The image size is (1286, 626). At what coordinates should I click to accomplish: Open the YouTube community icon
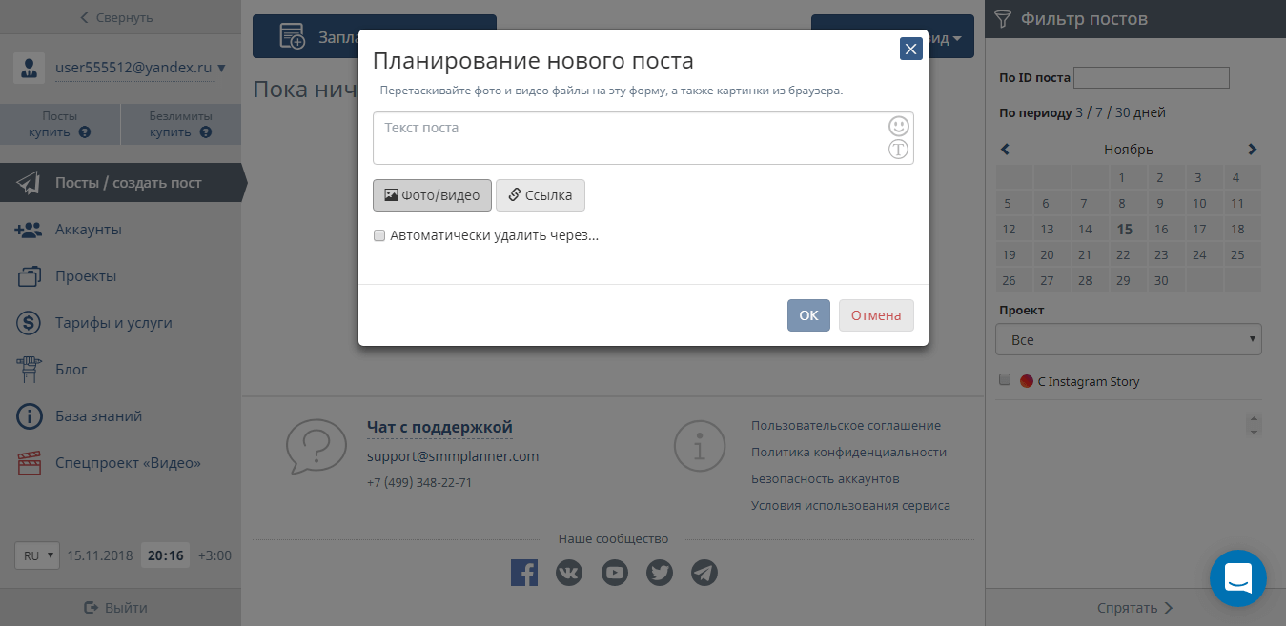[x=615, y=573]
